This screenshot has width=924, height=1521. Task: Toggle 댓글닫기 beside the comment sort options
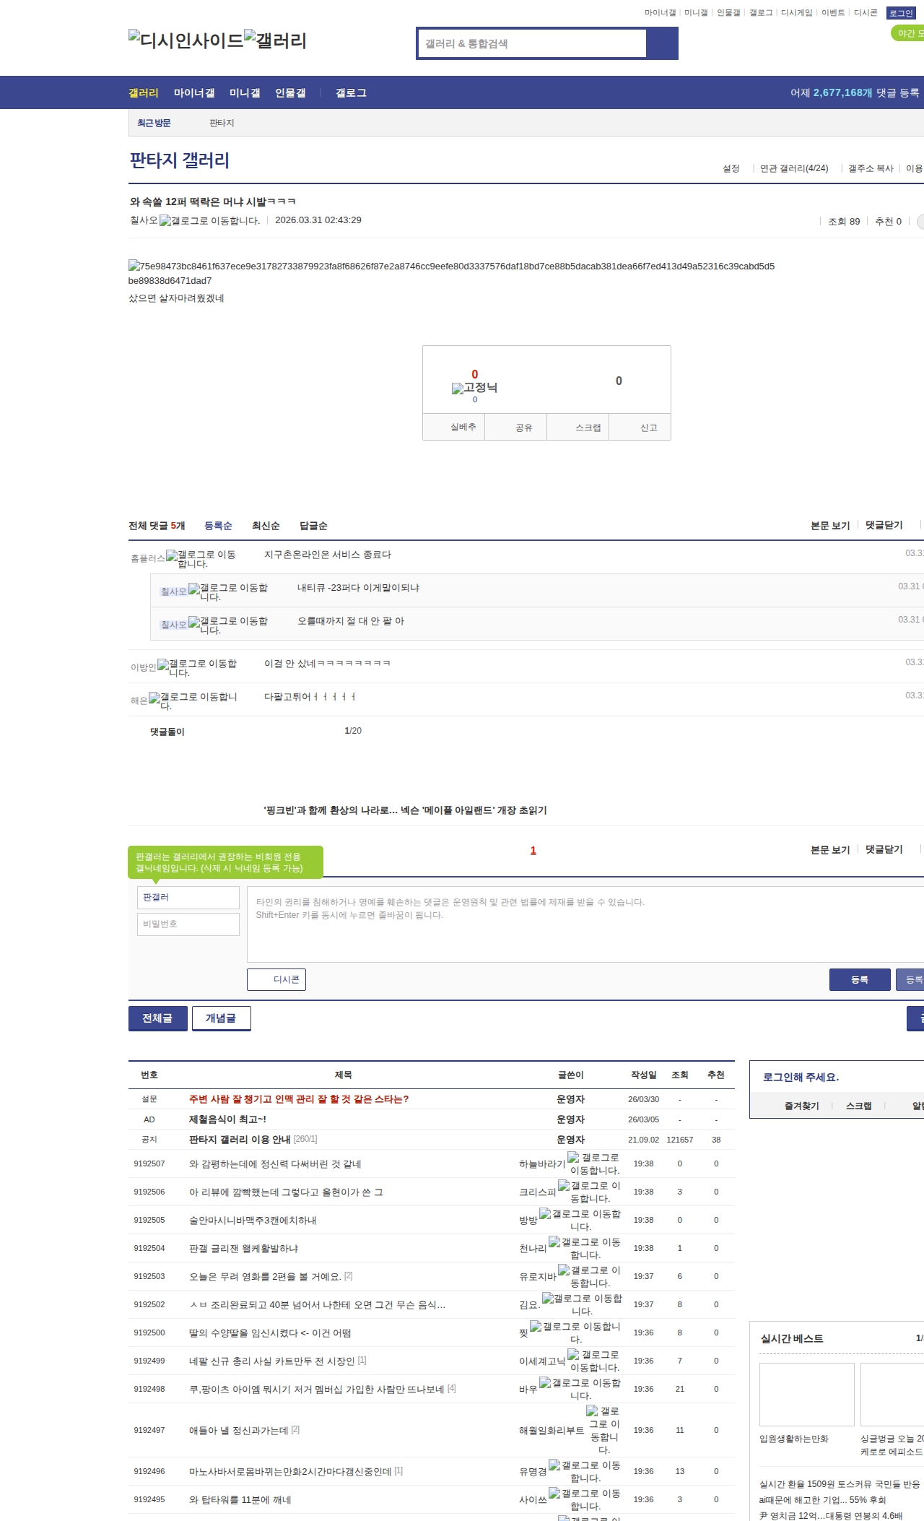[884, 525]
